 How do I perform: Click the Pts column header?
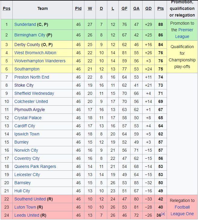click(160, 8)
